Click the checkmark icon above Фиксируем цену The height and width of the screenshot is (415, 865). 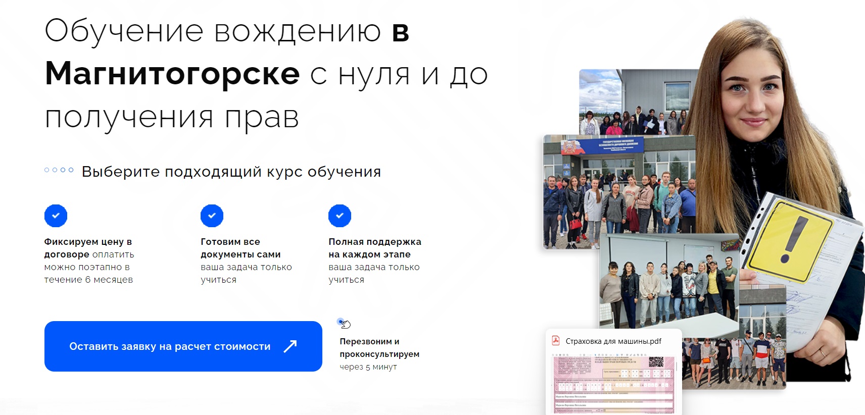[56, 216]
